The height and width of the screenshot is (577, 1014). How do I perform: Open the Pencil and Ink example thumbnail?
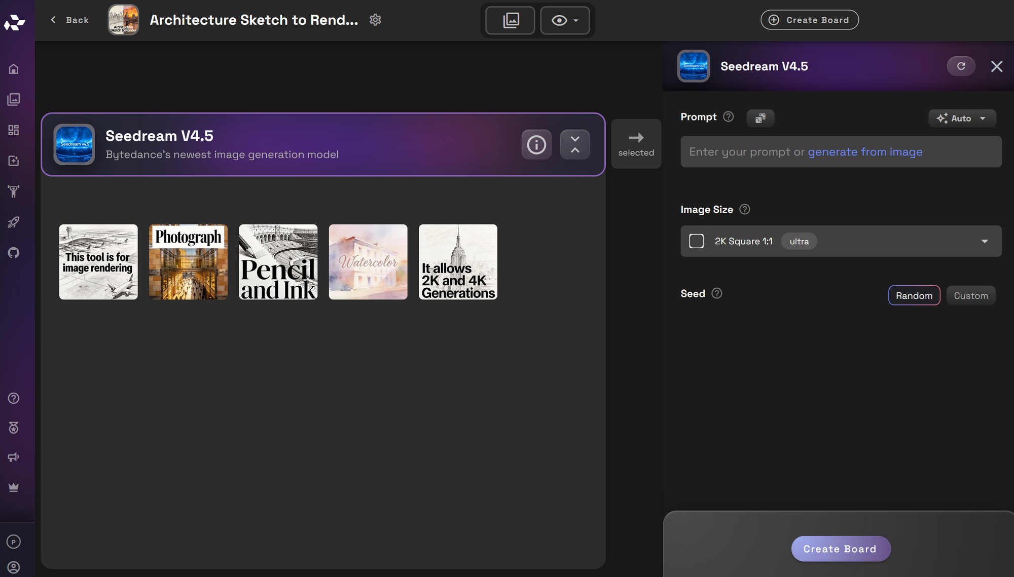278,262
